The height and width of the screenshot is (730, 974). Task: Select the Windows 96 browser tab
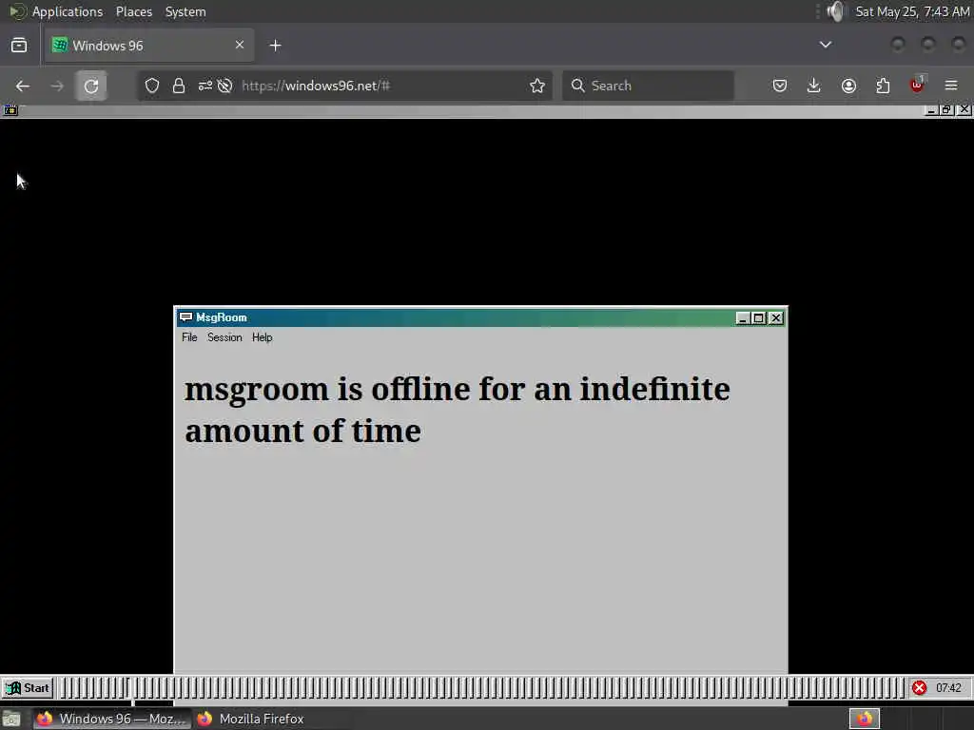(149, 46)
